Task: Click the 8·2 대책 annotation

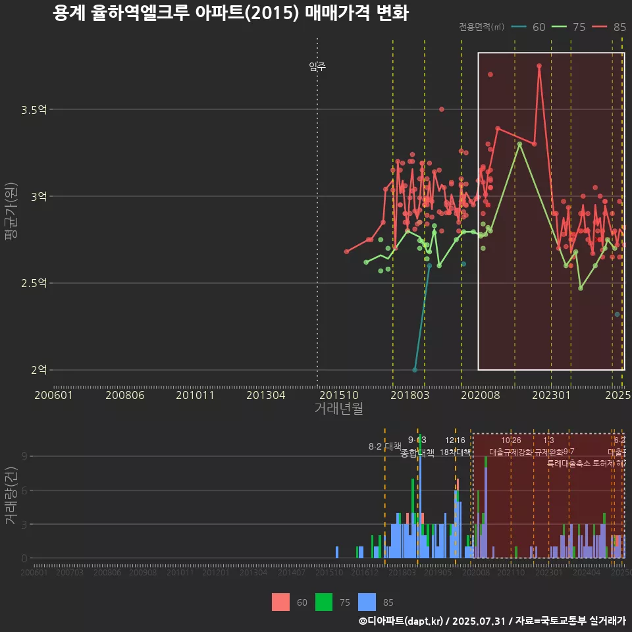Action: tap(385, 446)
